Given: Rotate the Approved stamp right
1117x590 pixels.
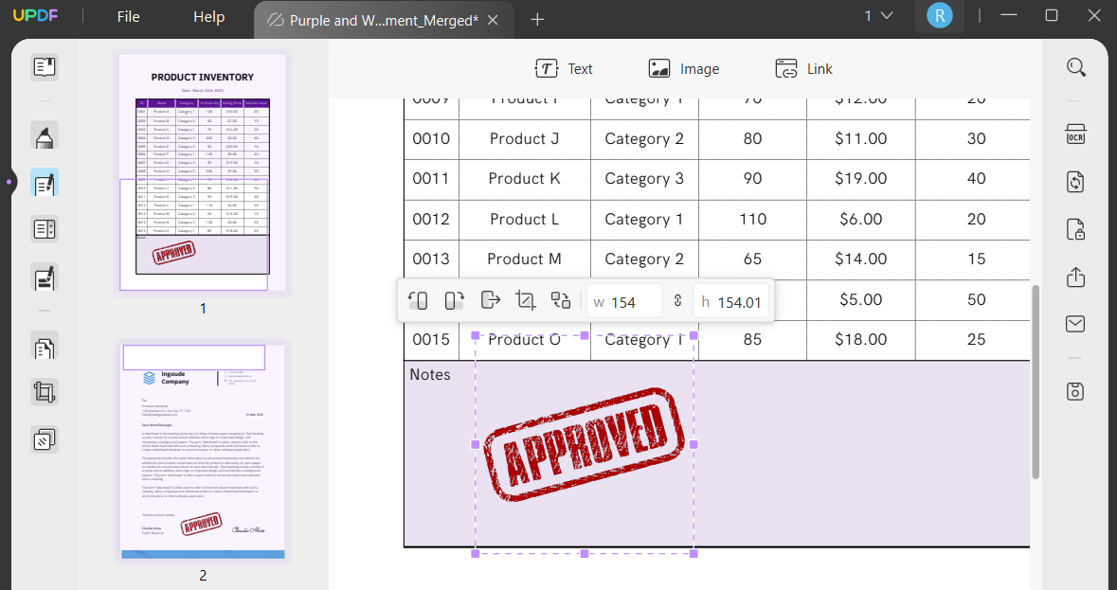Looking at the screenshot, I should 454,299.
